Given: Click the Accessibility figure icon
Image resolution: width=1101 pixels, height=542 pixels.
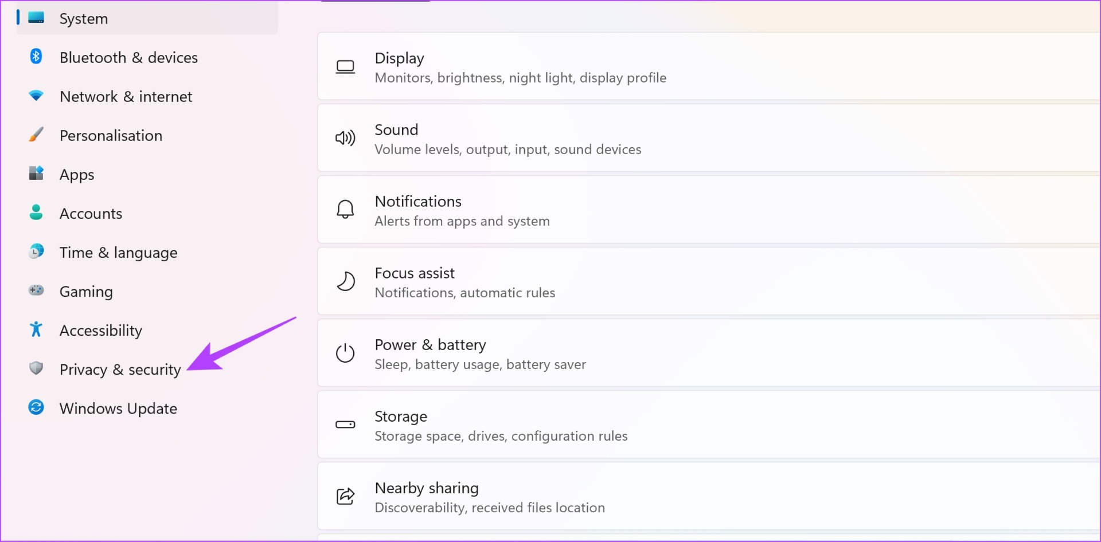Looking at the screenshot, I should coord(36,329).
